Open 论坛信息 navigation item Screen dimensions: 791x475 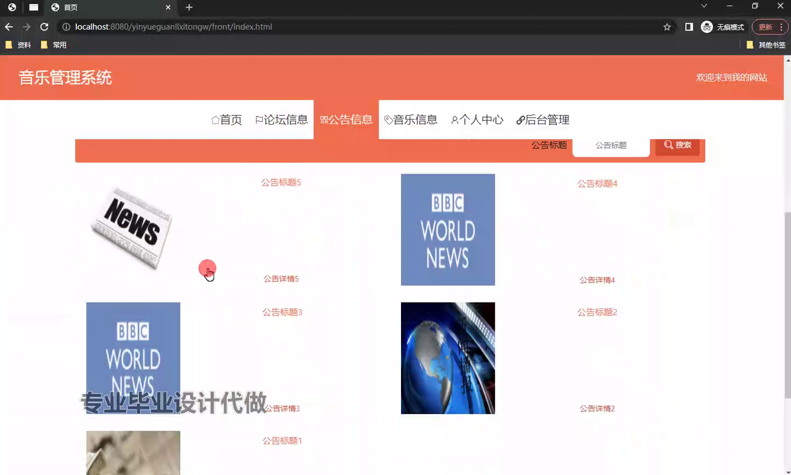pyautogui.click(x=281, y=120)
